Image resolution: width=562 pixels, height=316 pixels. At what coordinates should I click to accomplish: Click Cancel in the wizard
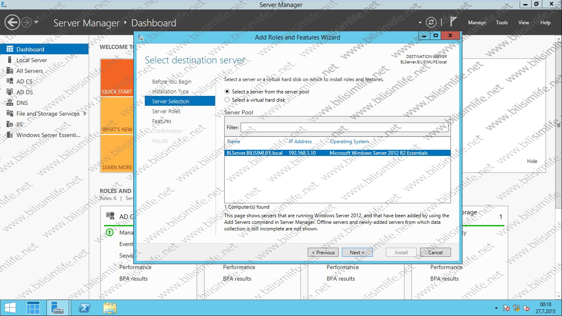point(435,253)
